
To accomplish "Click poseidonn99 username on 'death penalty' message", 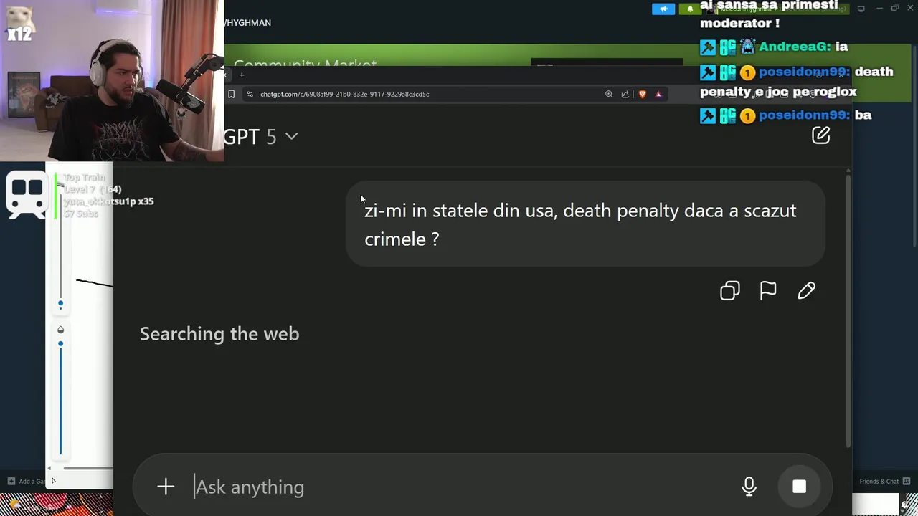I will 804,72.
